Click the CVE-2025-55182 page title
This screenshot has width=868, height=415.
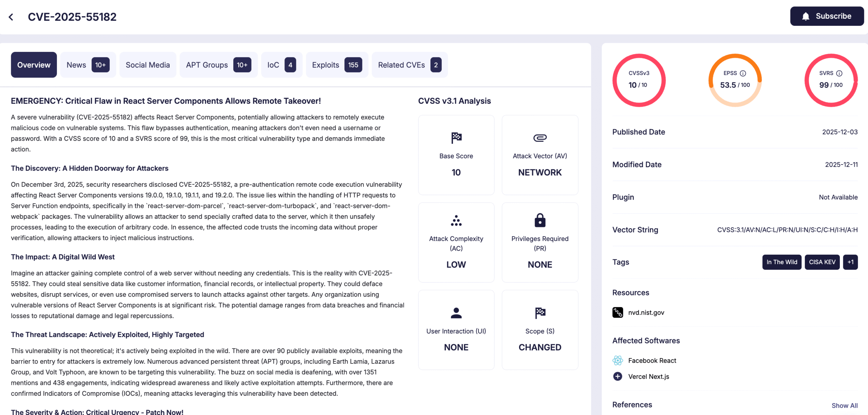point(72,17)
